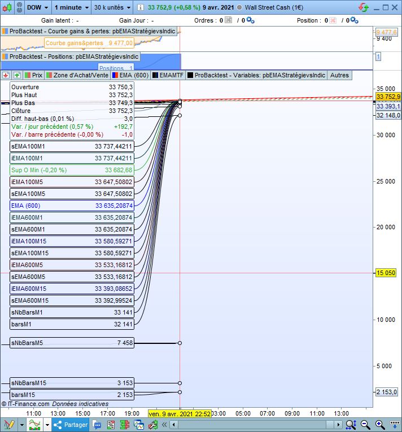
Task: Open the DOW instrument dropdown
Action: click(x=38, y=7)
